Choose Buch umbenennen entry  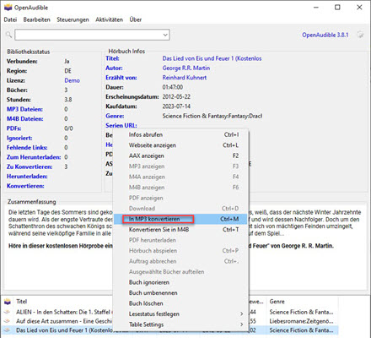click(x=180, y=293)
